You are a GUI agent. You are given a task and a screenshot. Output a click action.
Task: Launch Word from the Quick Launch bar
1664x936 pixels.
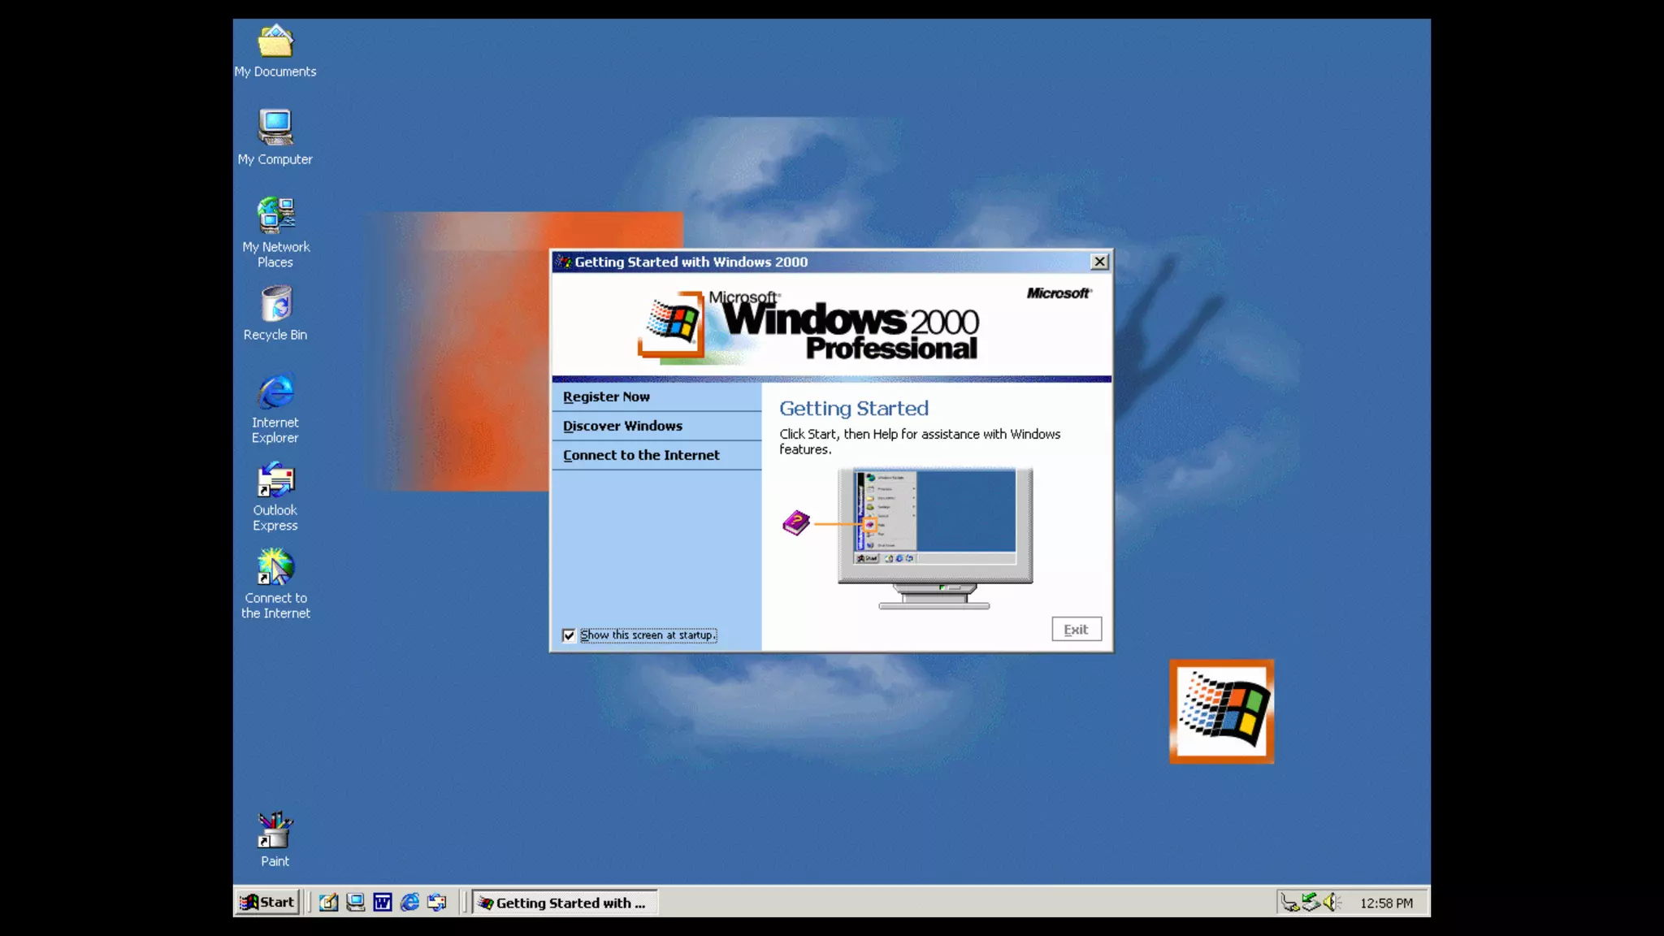coord(383,903)
